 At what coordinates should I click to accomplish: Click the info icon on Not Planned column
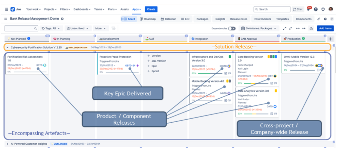pos(29,39)
